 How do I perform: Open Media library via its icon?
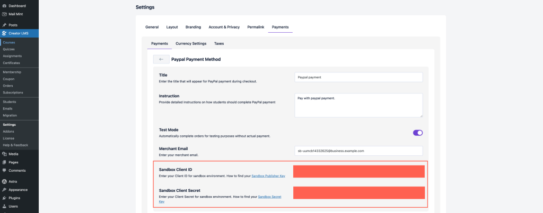pyautogui.click(x=4, y=154)
